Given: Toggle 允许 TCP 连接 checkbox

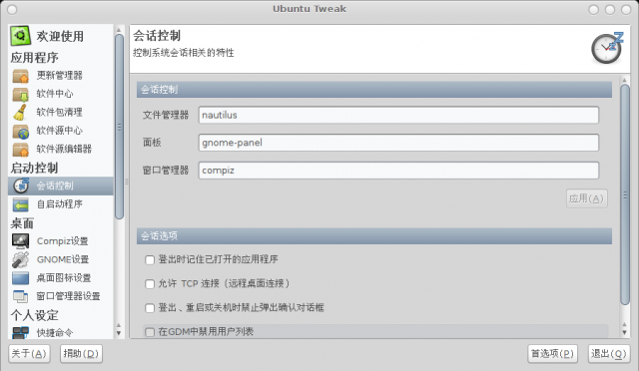Looking at the screenshot, I should pos(150,284).
